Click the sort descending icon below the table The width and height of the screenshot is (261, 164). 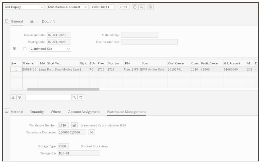pyautogui.click(x=20, y=97)
